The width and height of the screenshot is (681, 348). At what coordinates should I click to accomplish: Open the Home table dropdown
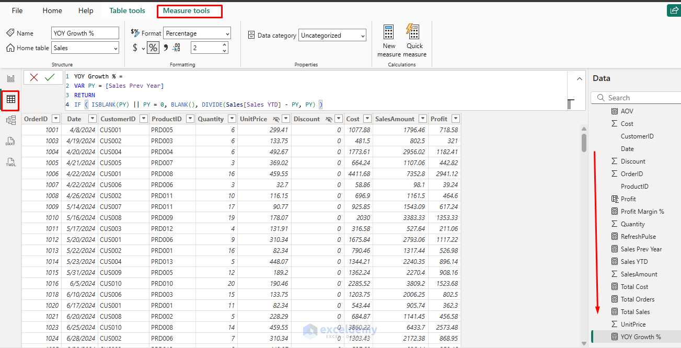click(x=85, y=48)
